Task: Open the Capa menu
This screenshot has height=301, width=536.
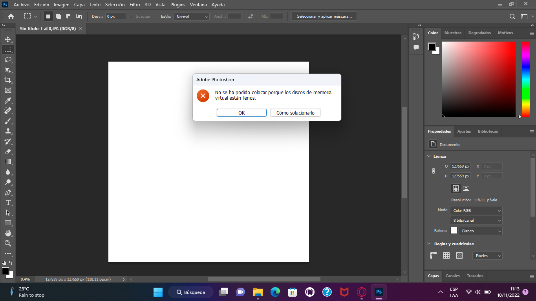Action: click(79, 5)
